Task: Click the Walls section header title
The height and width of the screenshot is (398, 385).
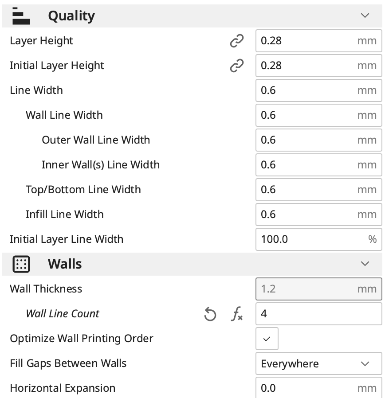Action: (65, 264)
